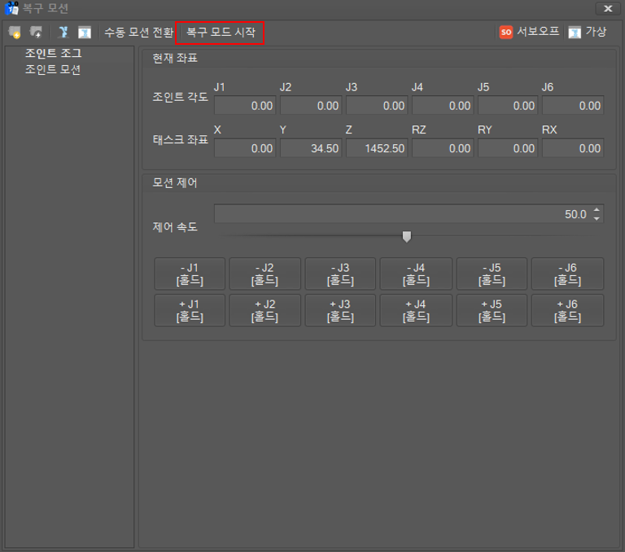This screenshot has width=625, height=552.
Task: Click the 가상 virtual mode icon
Action: [575, 33]
